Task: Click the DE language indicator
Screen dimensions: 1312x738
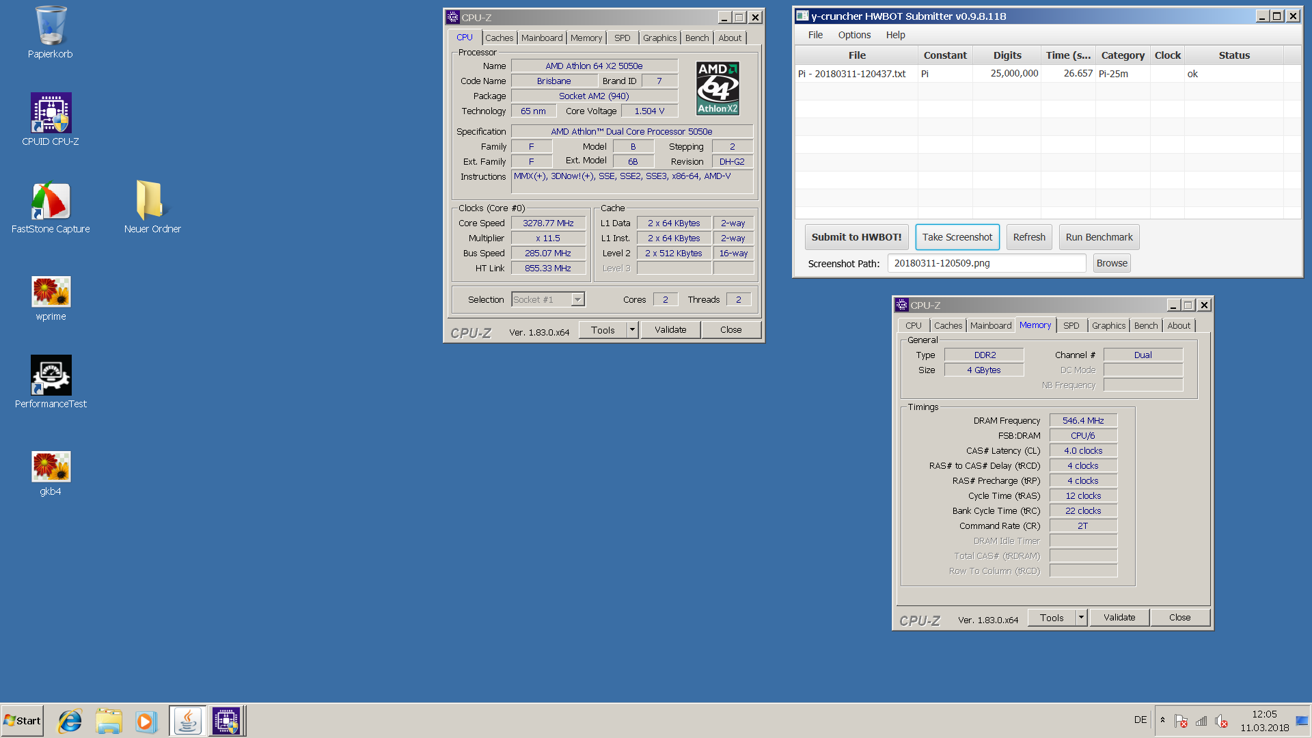Action: point(1140,720)
